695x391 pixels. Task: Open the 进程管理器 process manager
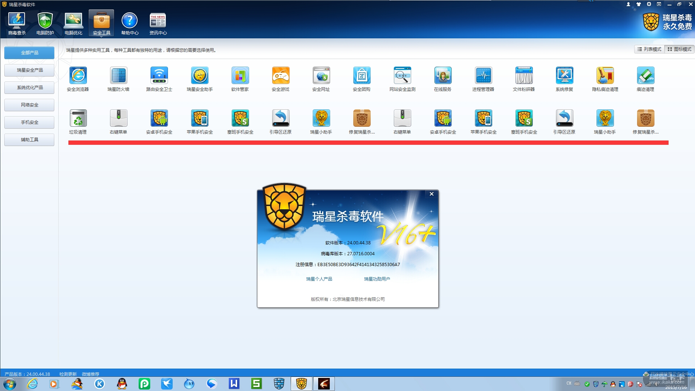[x=483, y=76]
